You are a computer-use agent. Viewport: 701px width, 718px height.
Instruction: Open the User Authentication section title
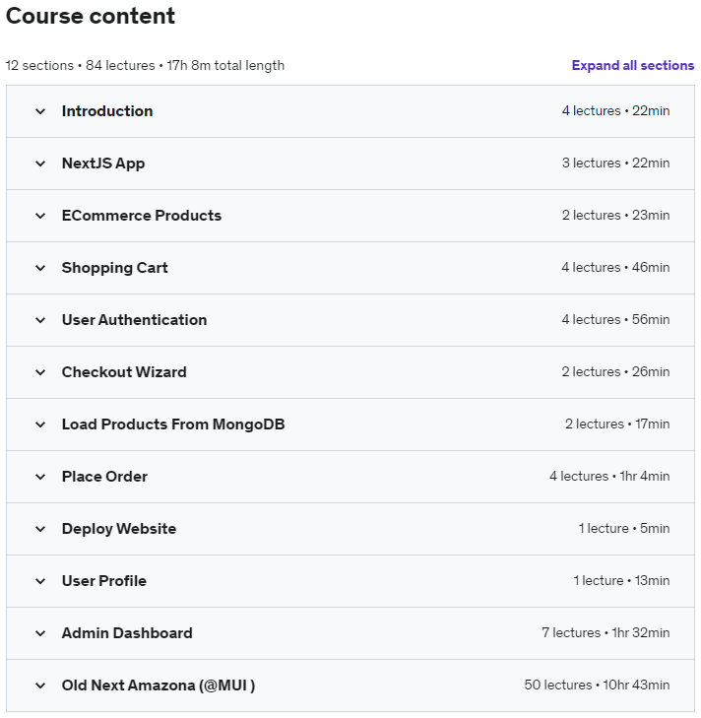(x=134, y=320)
